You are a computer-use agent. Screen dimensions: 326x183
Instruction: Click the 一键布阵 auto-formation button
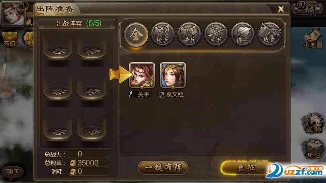pos(163,168)
